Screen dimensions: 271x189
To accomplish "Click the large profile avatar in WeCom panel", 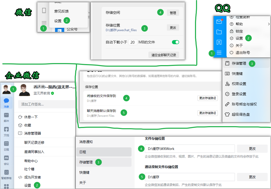I will coord(24,90).
